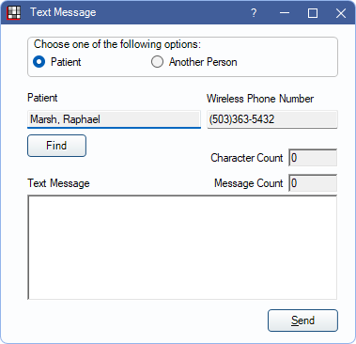The image size is (356, 344).
Task: Send the text message
Action: tap(302, 321)
